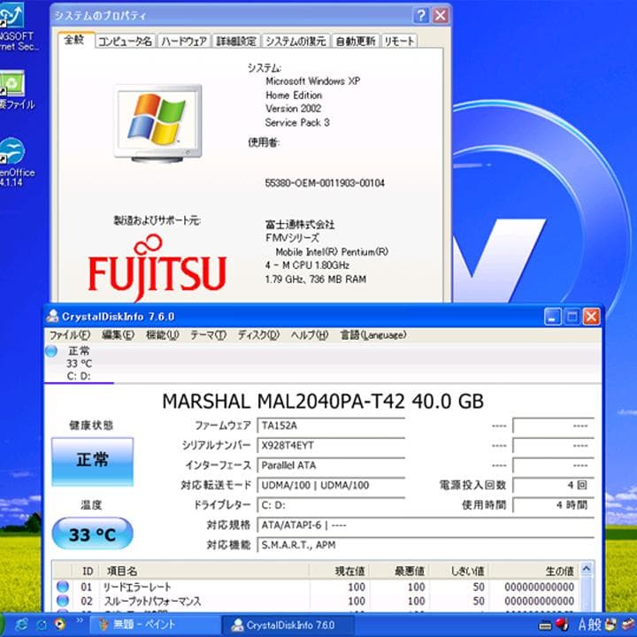Click the blue health status circle for drive C: D:
The height and width of the screenshot is (637, 637).
(51, 351)
